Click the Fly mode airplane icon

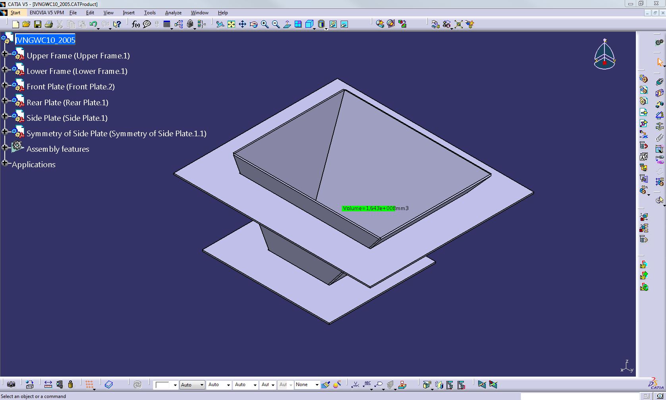pos(220,25)
